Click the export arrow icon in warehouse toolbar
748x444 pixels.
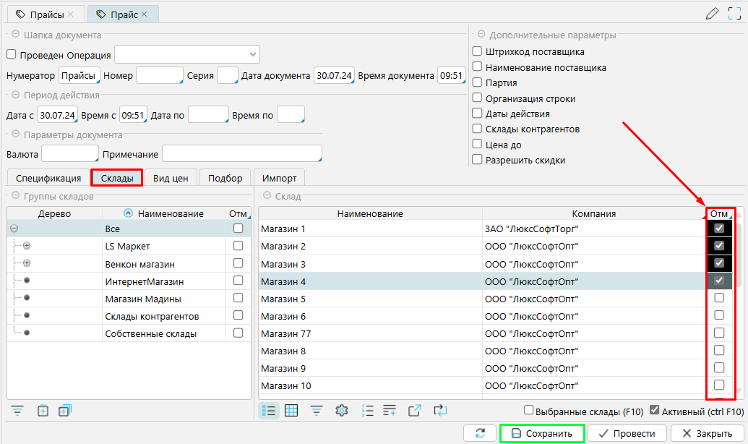414,410
